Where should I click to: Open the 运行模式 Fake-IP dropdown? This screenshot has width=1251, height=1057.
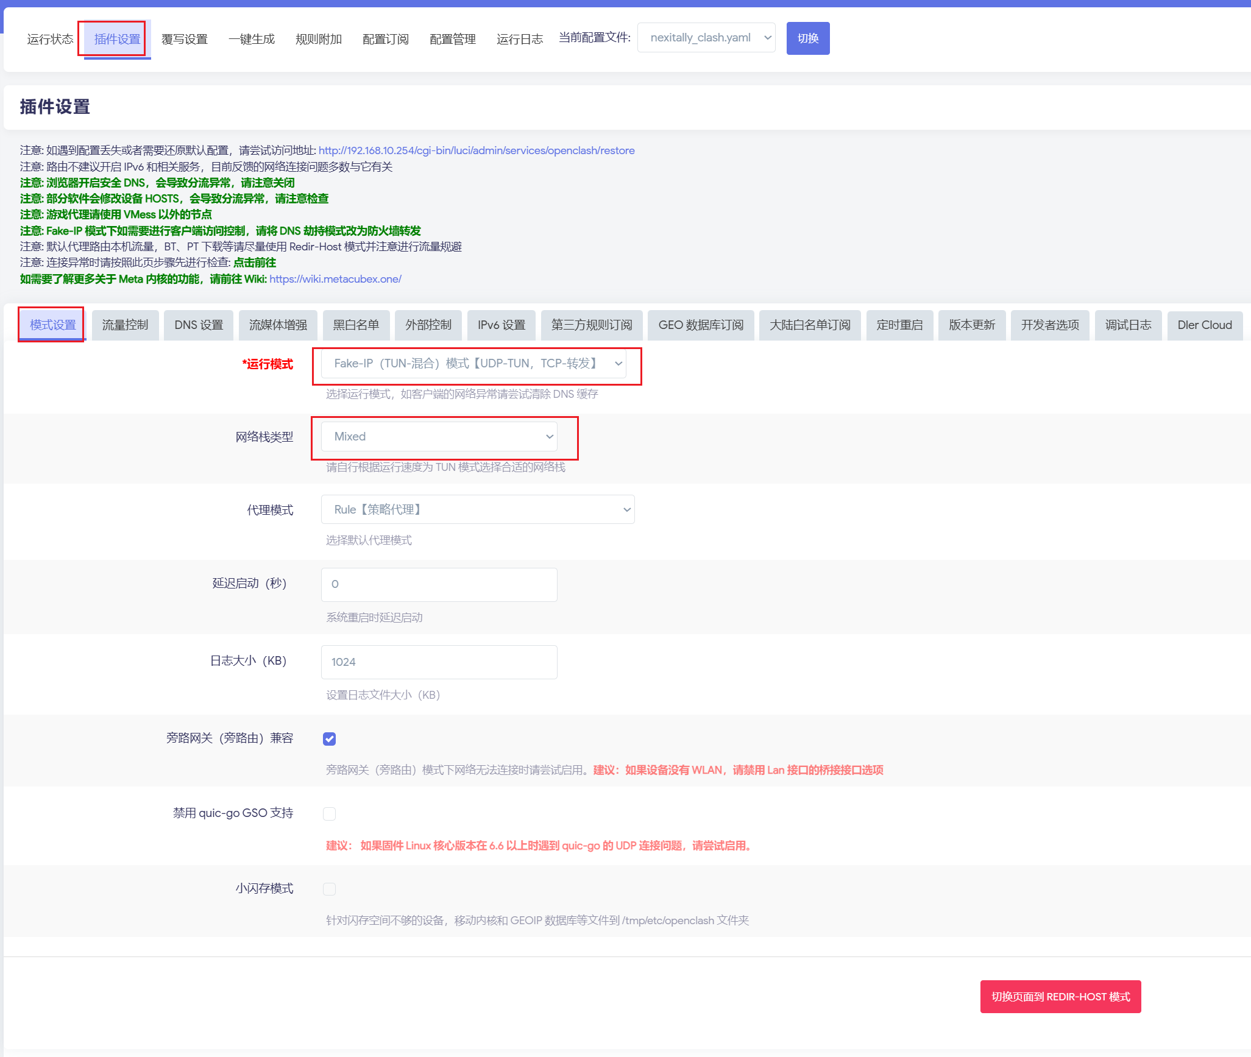click(473, 364)
